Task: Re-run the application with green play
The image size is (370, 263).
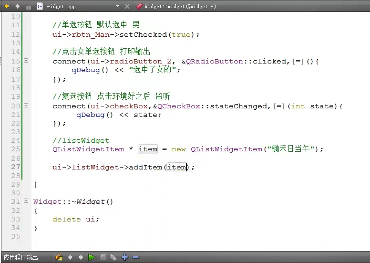Action: tap(92, 257)
